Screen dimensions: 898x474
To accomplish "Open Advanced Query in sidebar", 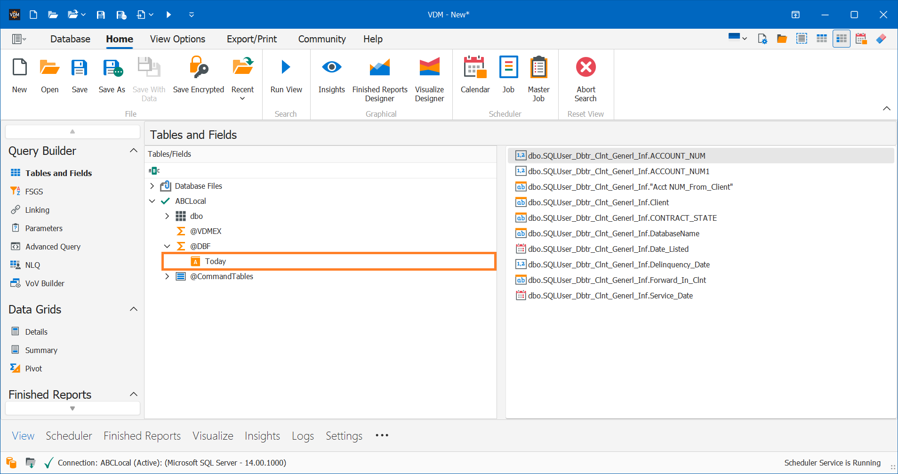I will [x=53, y=247].
